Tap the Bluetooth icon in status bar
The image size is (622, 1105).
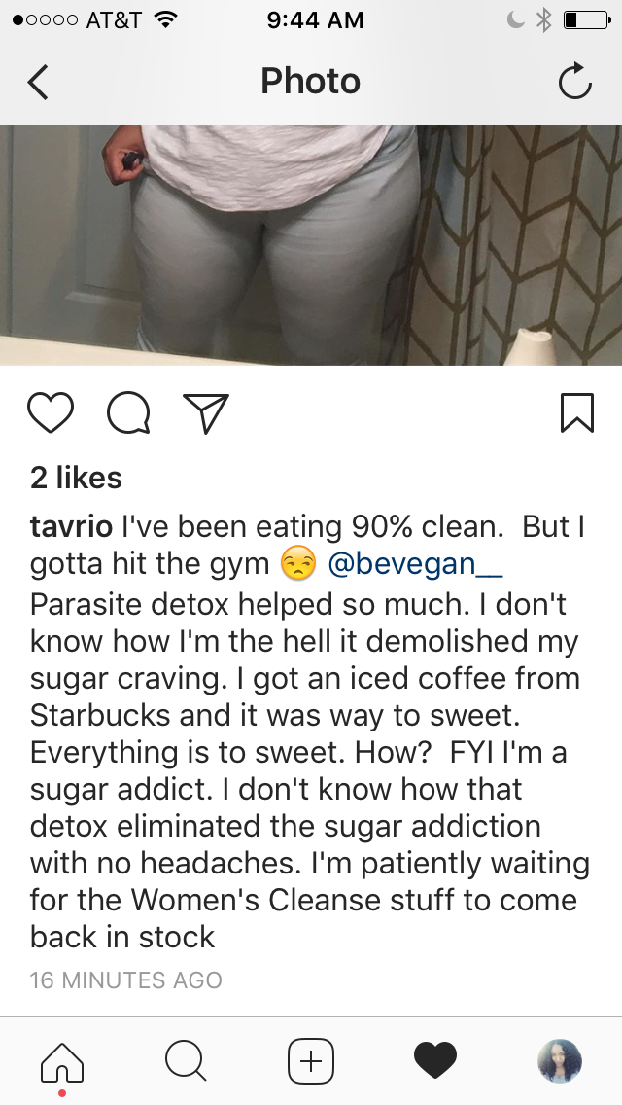coord(544,19)
